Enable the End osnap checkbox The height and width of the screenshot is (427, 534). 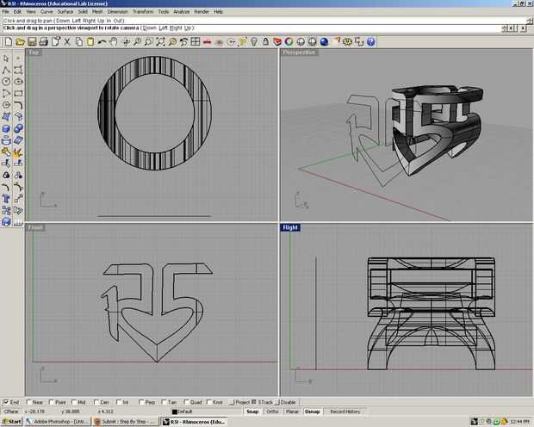click(7, 401)
